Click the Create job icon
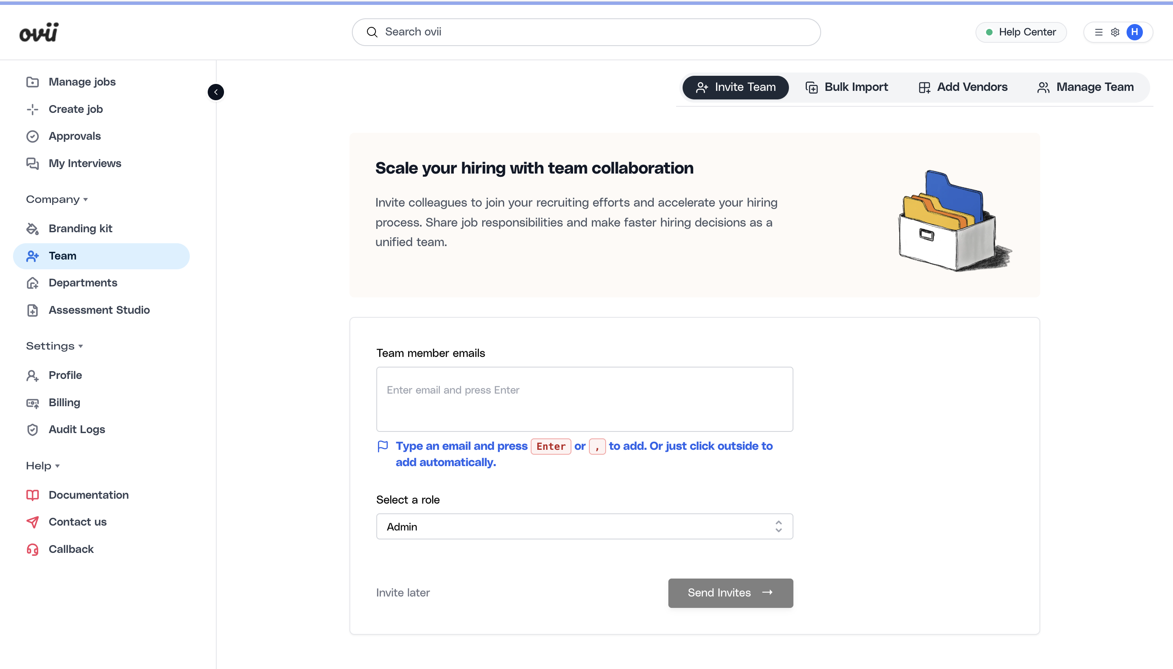The height and width of the screenshot is (669, 1173). pos(32,109)
